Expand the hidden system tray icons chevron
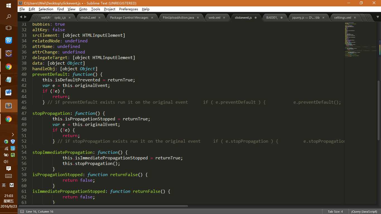Image resolution: width=381 pixels, height=214 pixels. tap(13, 135)
